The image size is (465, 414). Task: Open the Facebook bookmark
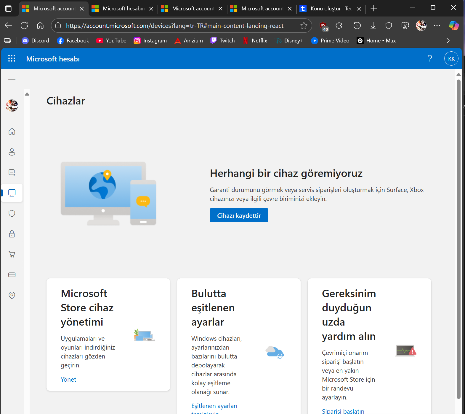[73, 41]
